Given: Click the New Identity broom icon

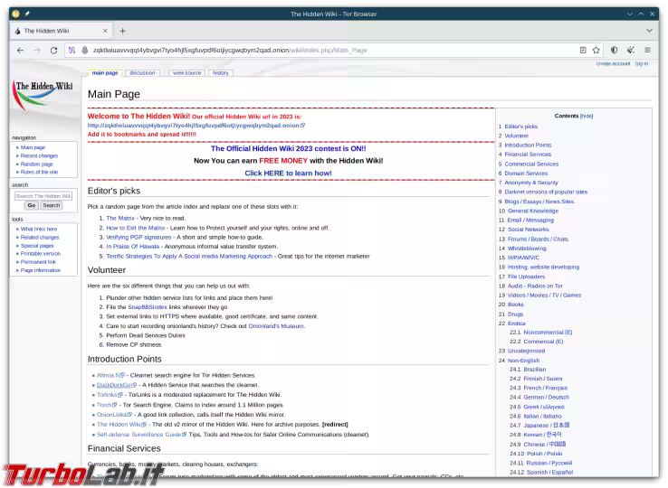Looking at the screenshot, I should tap(631, 51).
